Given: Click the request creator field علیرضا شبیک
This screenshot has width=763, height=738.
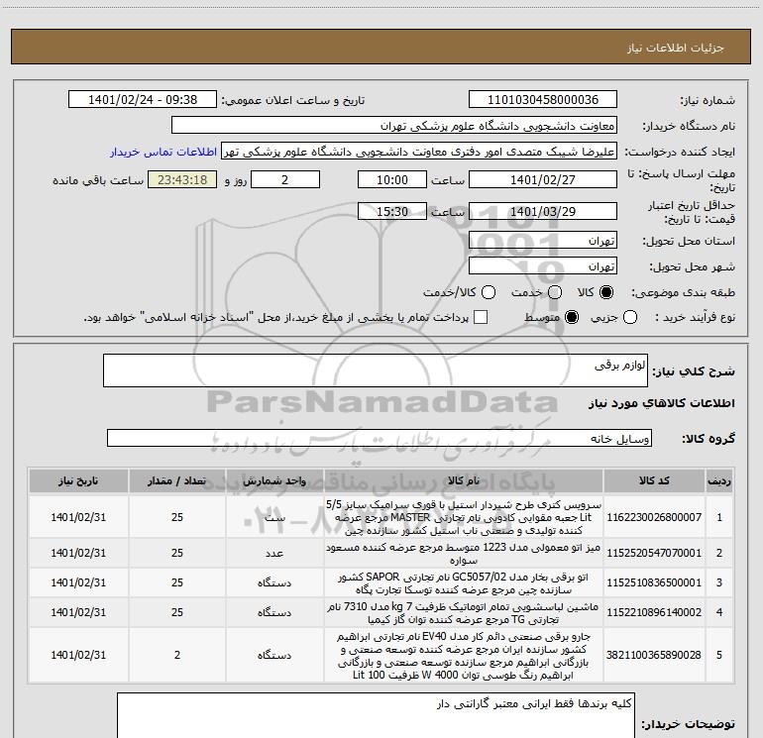Looking at the screenshot, I should pos(419,152).
